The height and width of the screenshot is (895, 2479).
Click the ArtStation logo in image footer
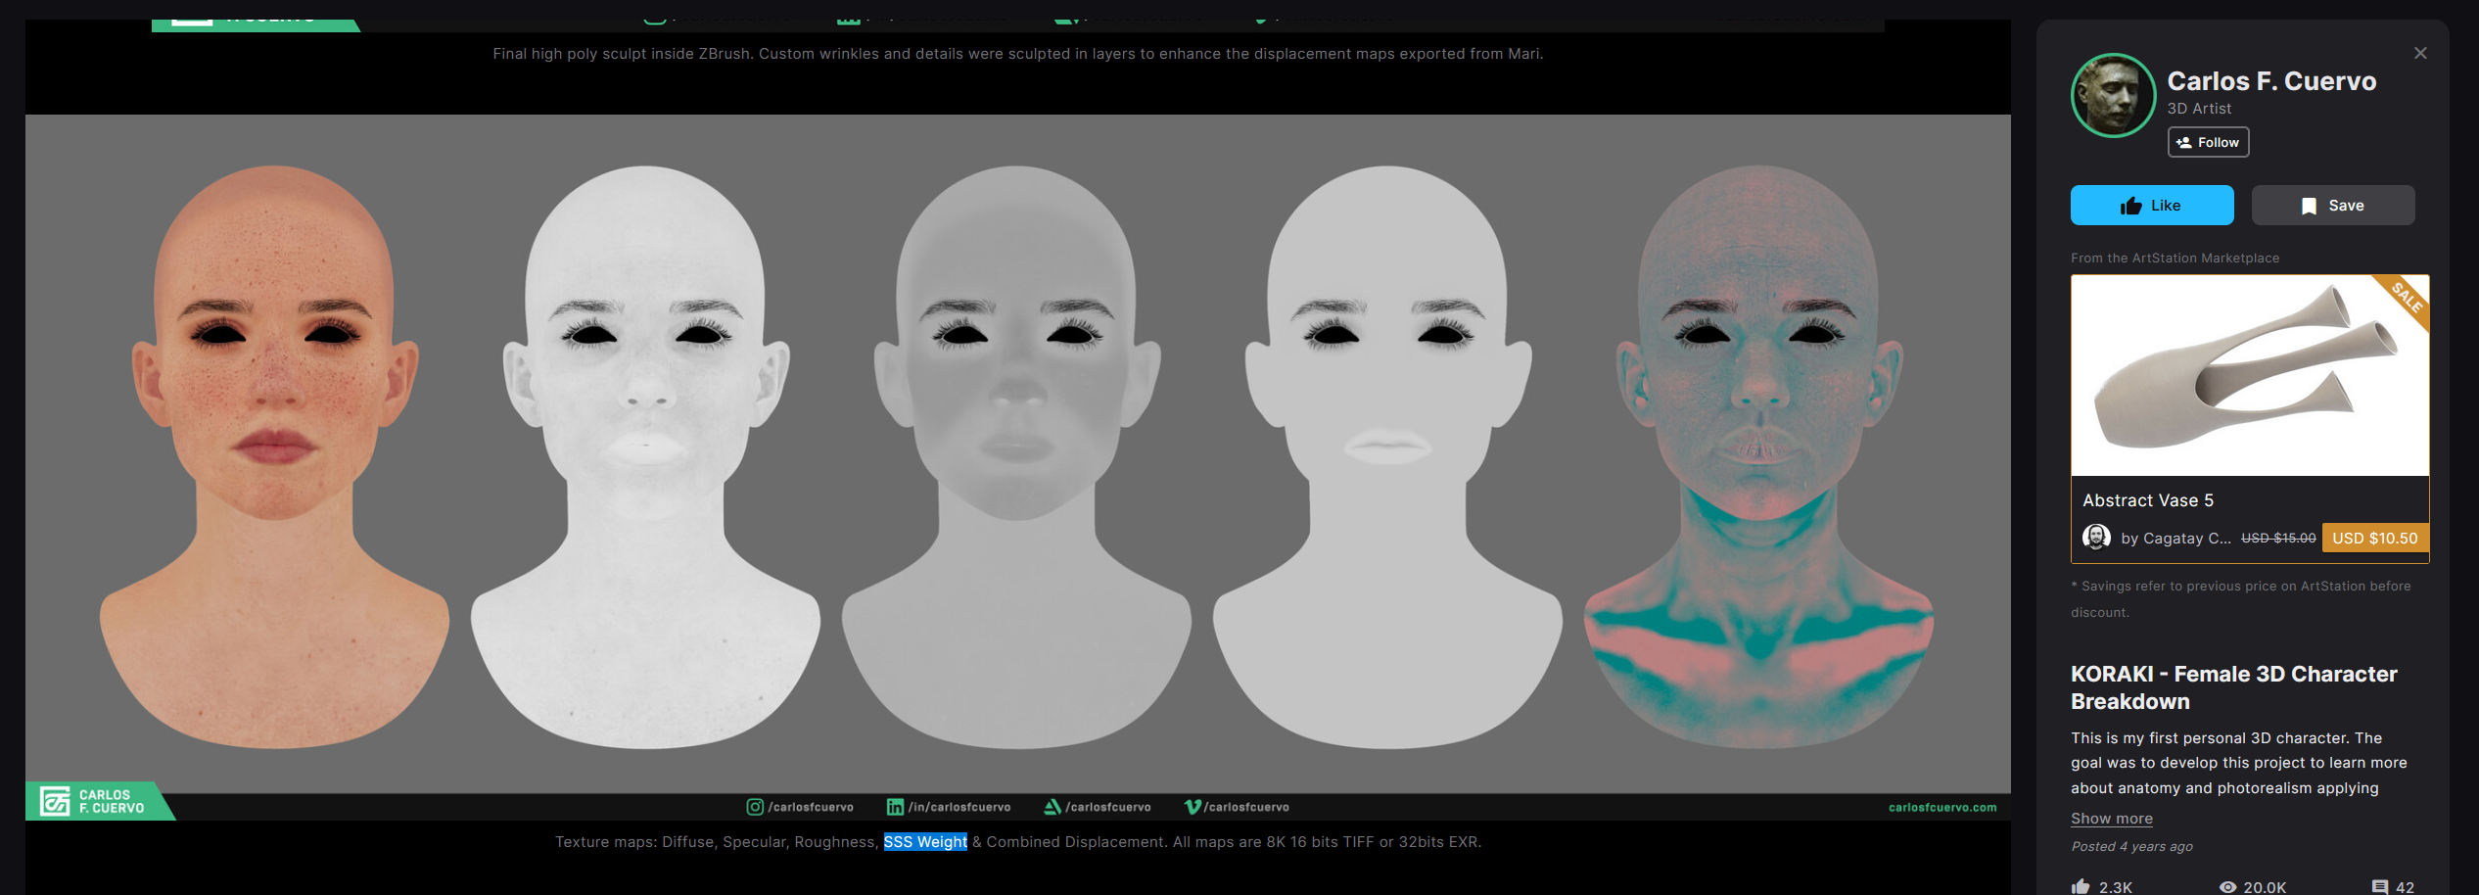[x=1052, y=807]
